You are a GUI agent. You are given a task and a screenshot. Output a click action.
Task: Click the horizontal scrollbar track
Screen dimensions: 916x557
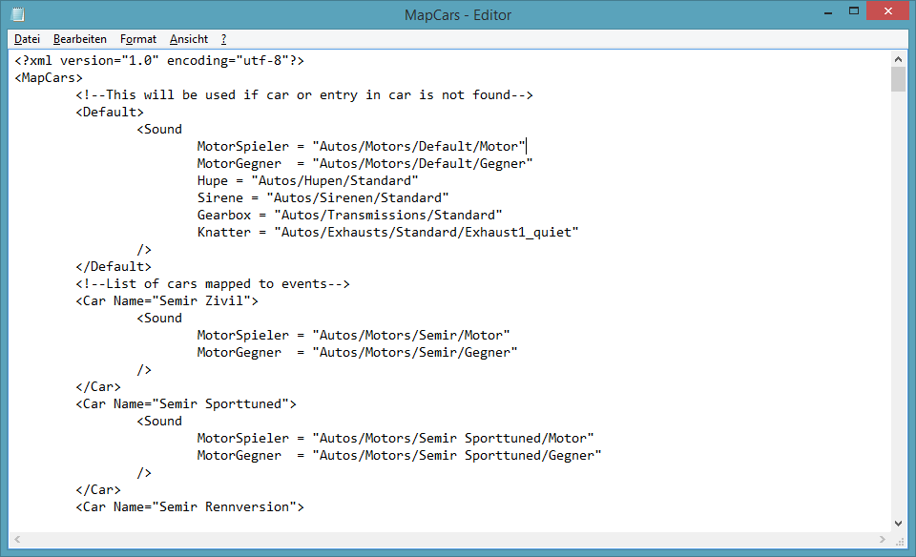pyautogui.click(x=448, y=540)
